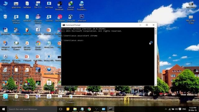Launch the Dev-C++ shortcut

tap(38, 5)
